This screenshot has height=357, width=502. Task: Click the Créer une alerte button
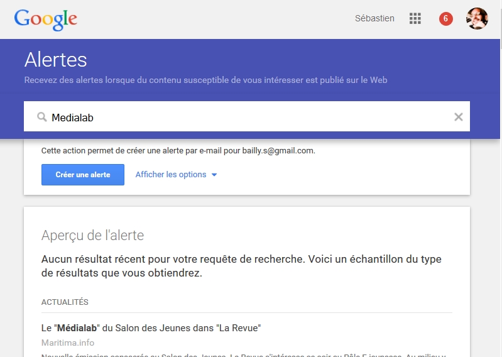[82, 175]
